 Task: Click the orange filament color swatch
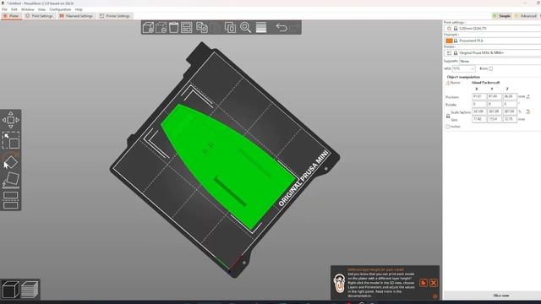(449, 41)
